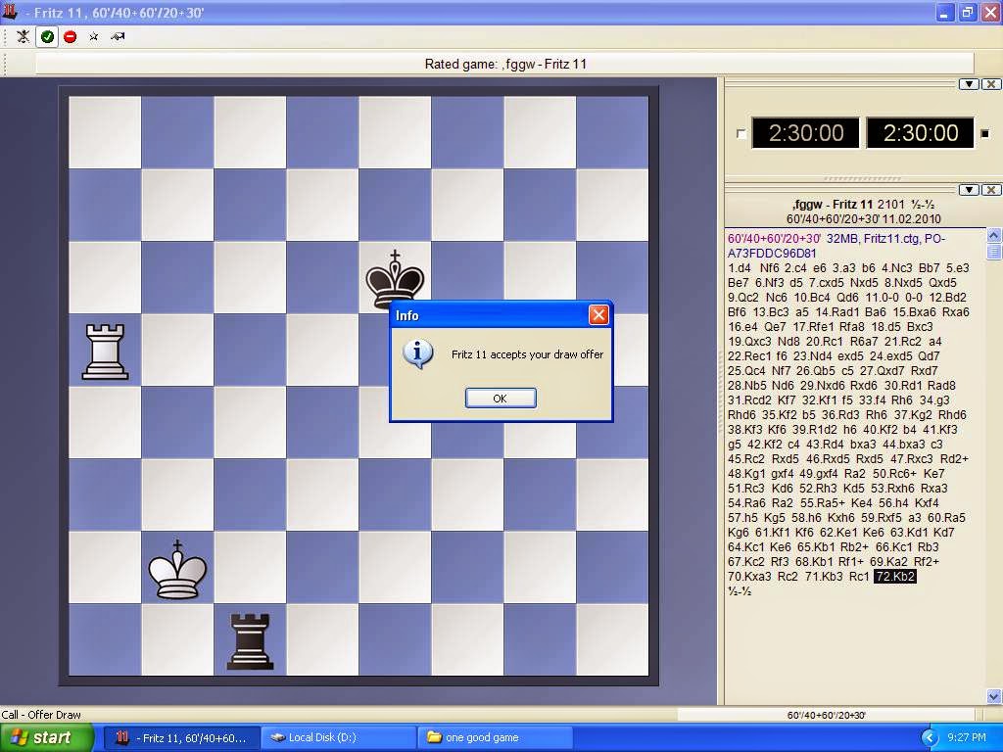
Task: Click the notation scrollbar down arrow
Action: (994, 696)
